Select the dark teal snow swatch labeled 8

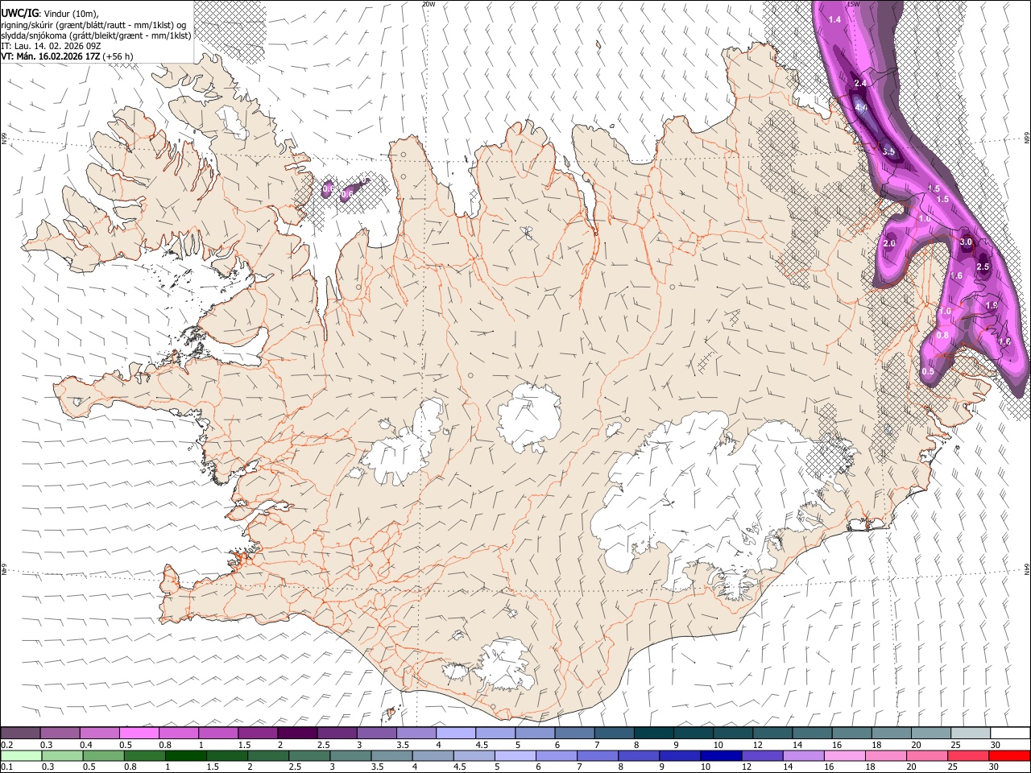654,733
